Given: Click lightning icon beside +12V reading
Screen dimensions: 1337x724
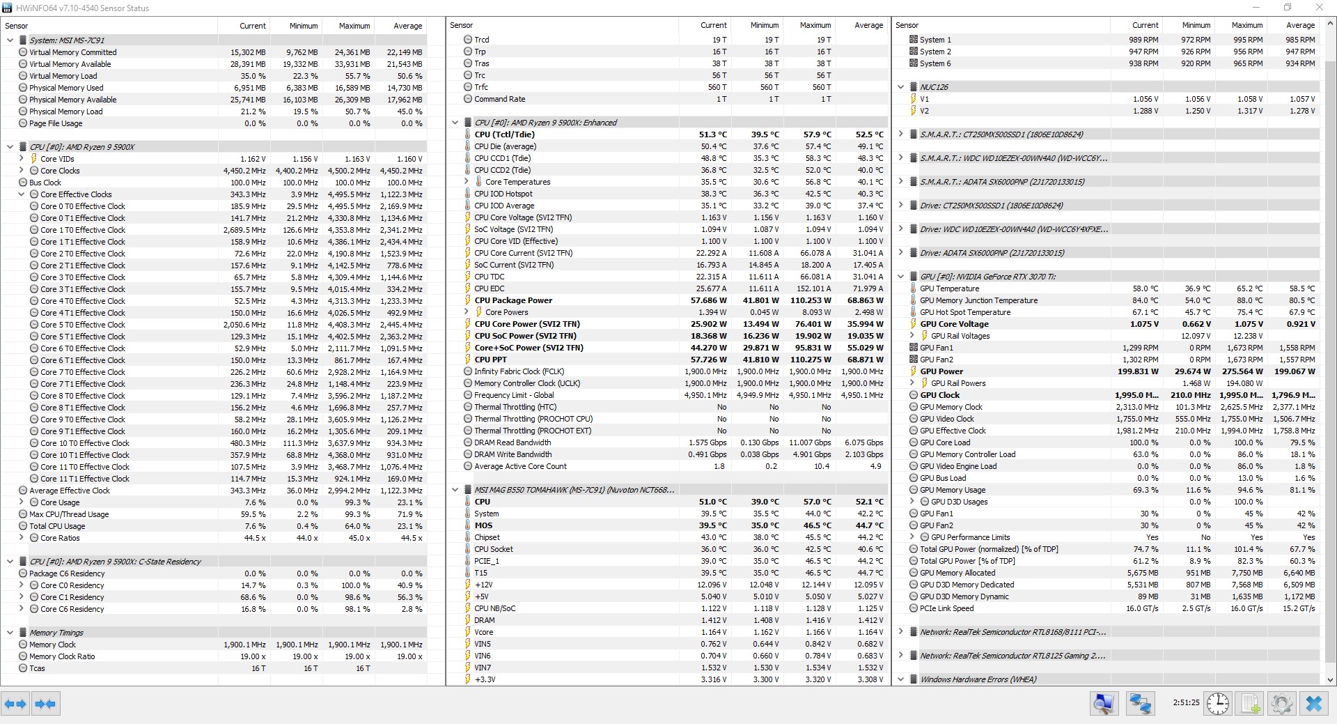Looking at the screenshot, I should pyautogui.click(x=468, y=585).
